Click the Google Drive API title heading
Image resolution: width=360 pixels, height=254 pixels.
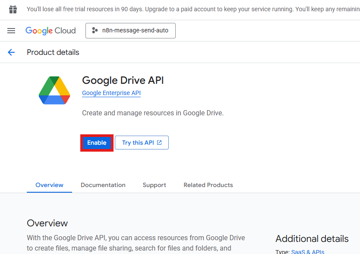(x=123, y=80)
